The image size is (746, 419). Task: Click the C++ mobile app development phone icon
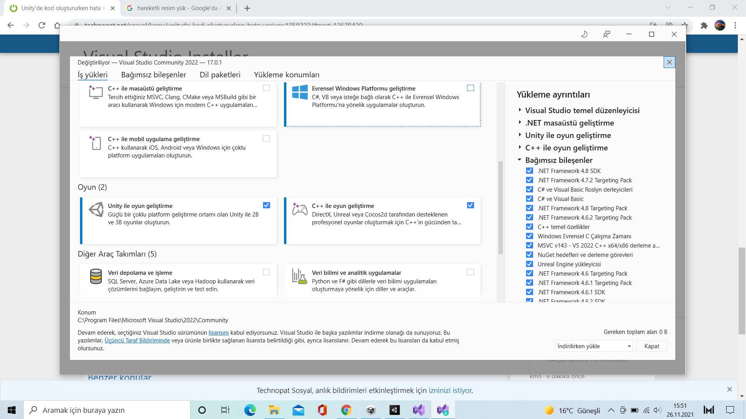(96, 143)
